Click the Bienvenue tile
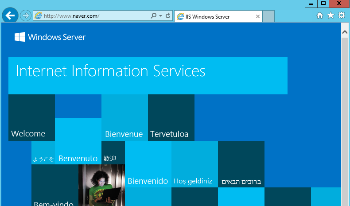This screenshot has height=206, width=350. pyautogui.click(x=124, y=117)
